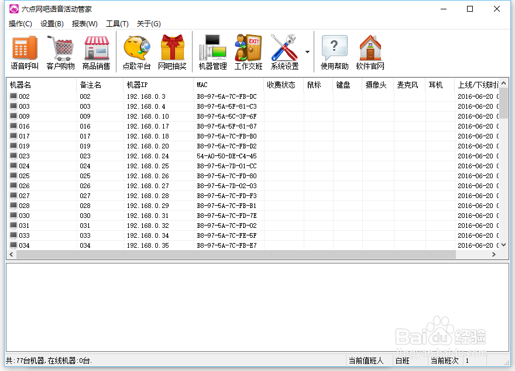The width and height of the screenshot is (515, 371).
Task: Sort by MAC column header
Action: click(229, 85)
